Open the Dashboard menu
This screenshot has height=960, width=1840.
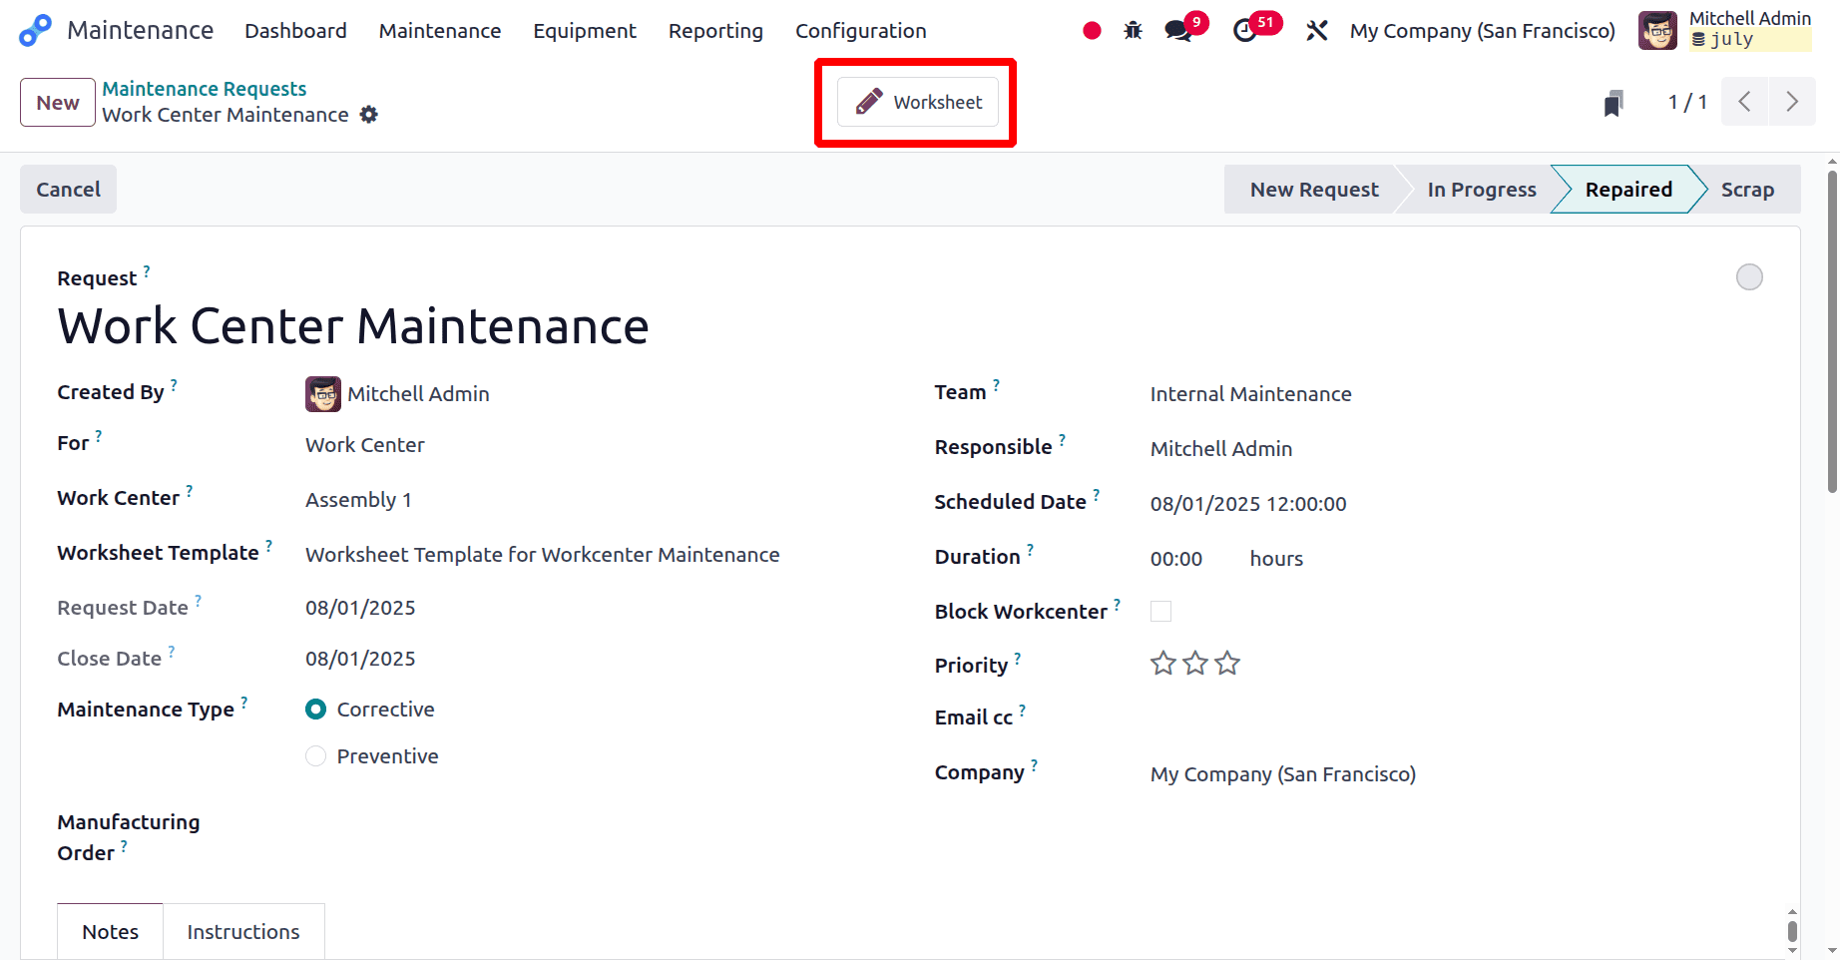tap(295, 31)
